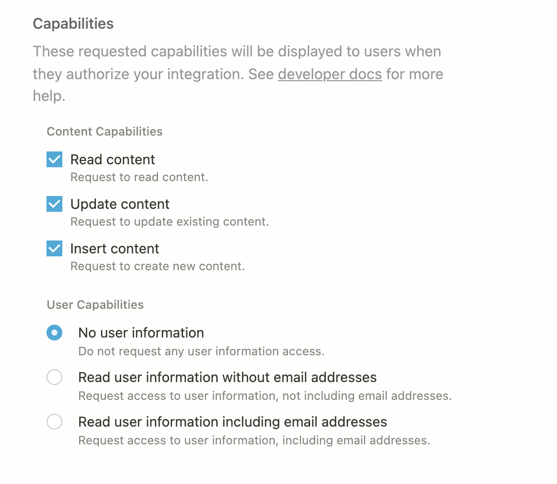557x484 pixels.
Task: Click the description Request to read content
Action: pos(139,177)
